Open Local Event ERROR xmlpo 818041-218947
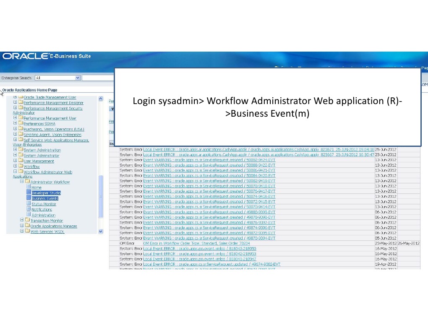Screen dimensions: 428x321 click(x=200, y=259)
